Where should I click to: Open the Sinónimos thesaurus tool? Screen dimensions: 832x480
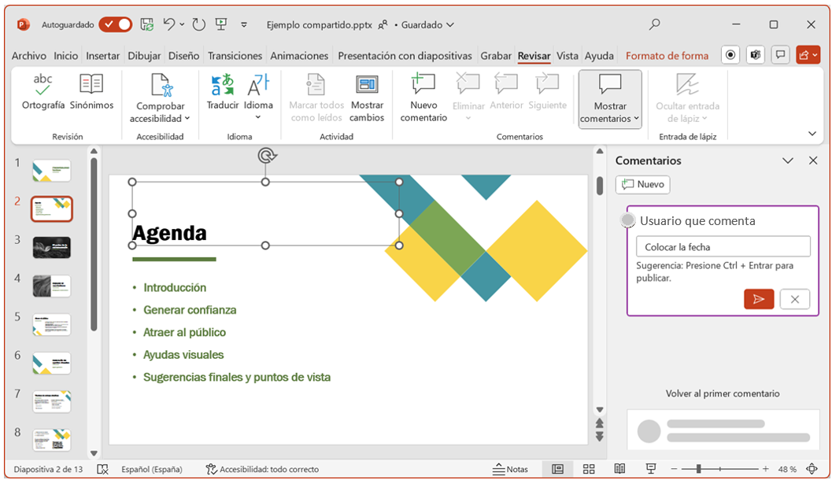tap(91, 83)
